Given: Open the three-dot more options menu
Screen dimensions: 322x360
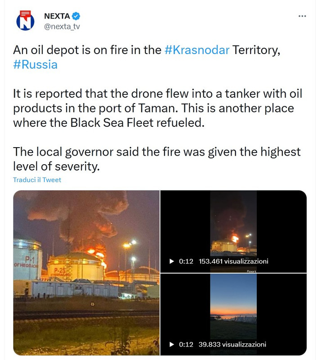Looking at the screenshot, I should (302, 16).
